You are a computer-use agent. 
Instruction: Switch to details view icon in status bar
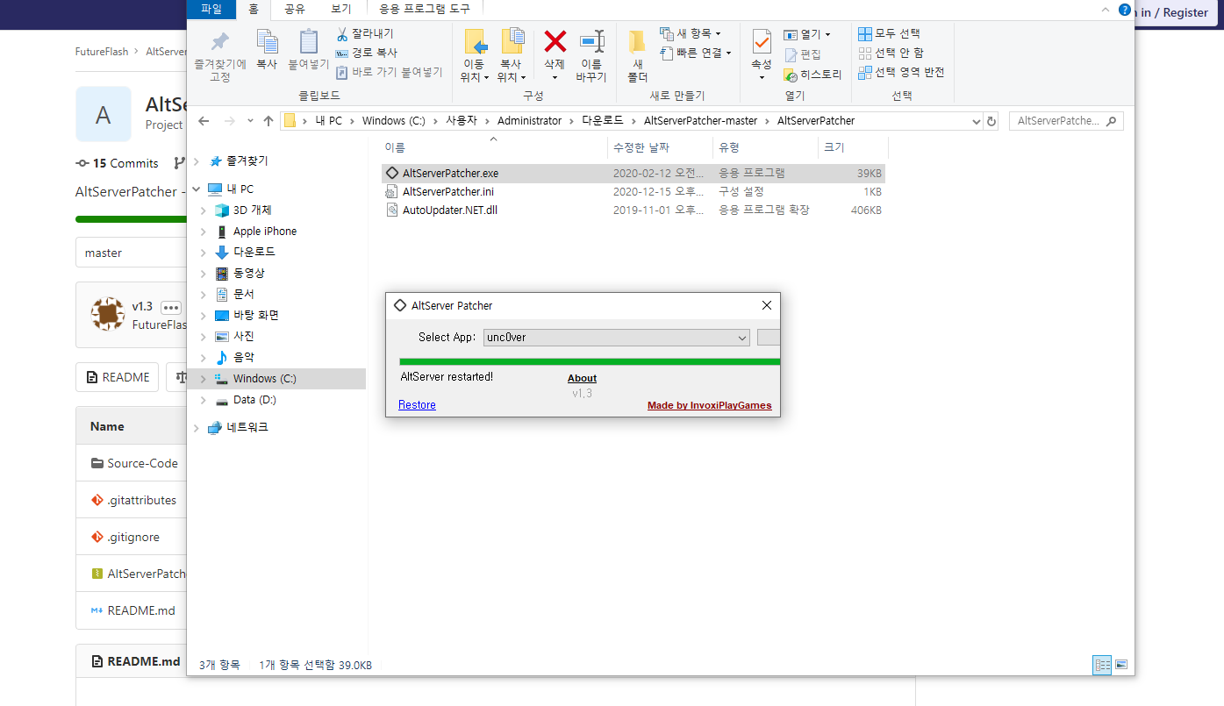click(x=1102, y=665)
